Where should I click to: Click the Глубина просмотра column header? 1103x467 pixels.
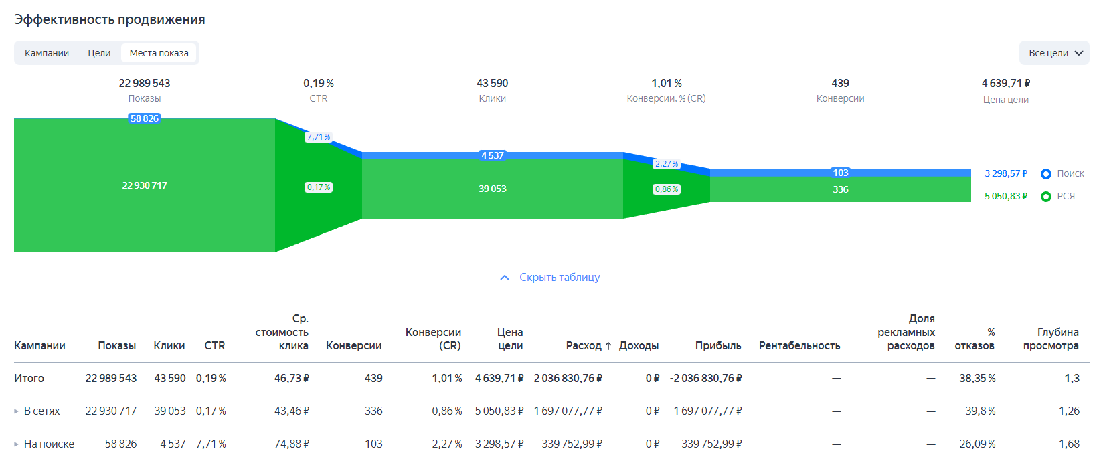[x=1051, y=339]
